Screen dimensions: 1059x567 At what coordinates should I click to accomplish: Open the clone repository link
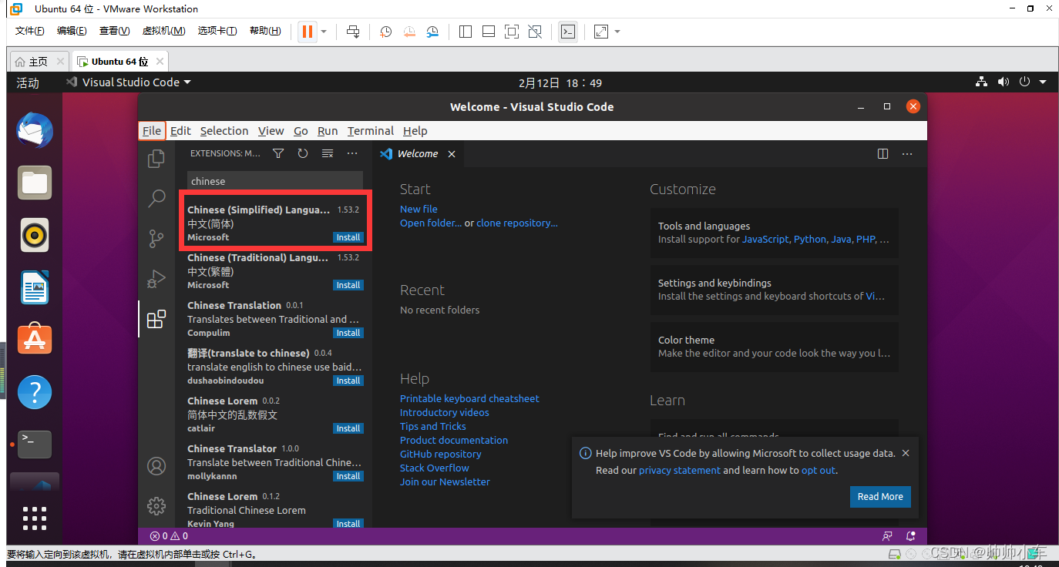tap(516, 223)
